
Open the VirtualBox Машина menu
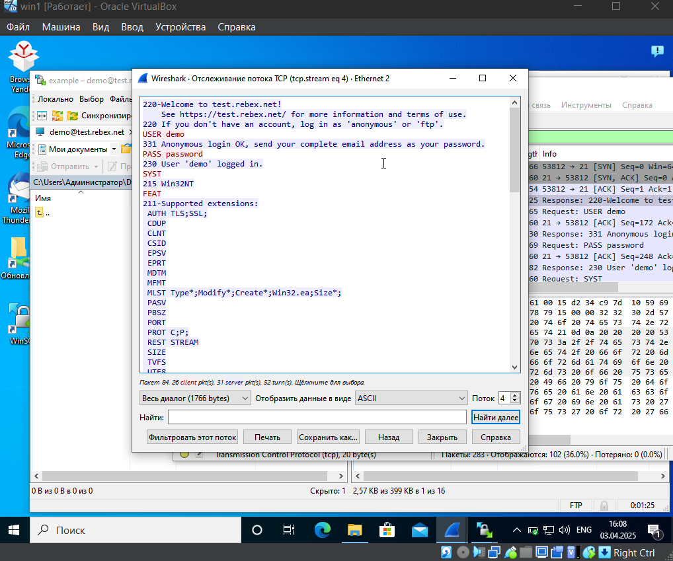click(61, 27)
